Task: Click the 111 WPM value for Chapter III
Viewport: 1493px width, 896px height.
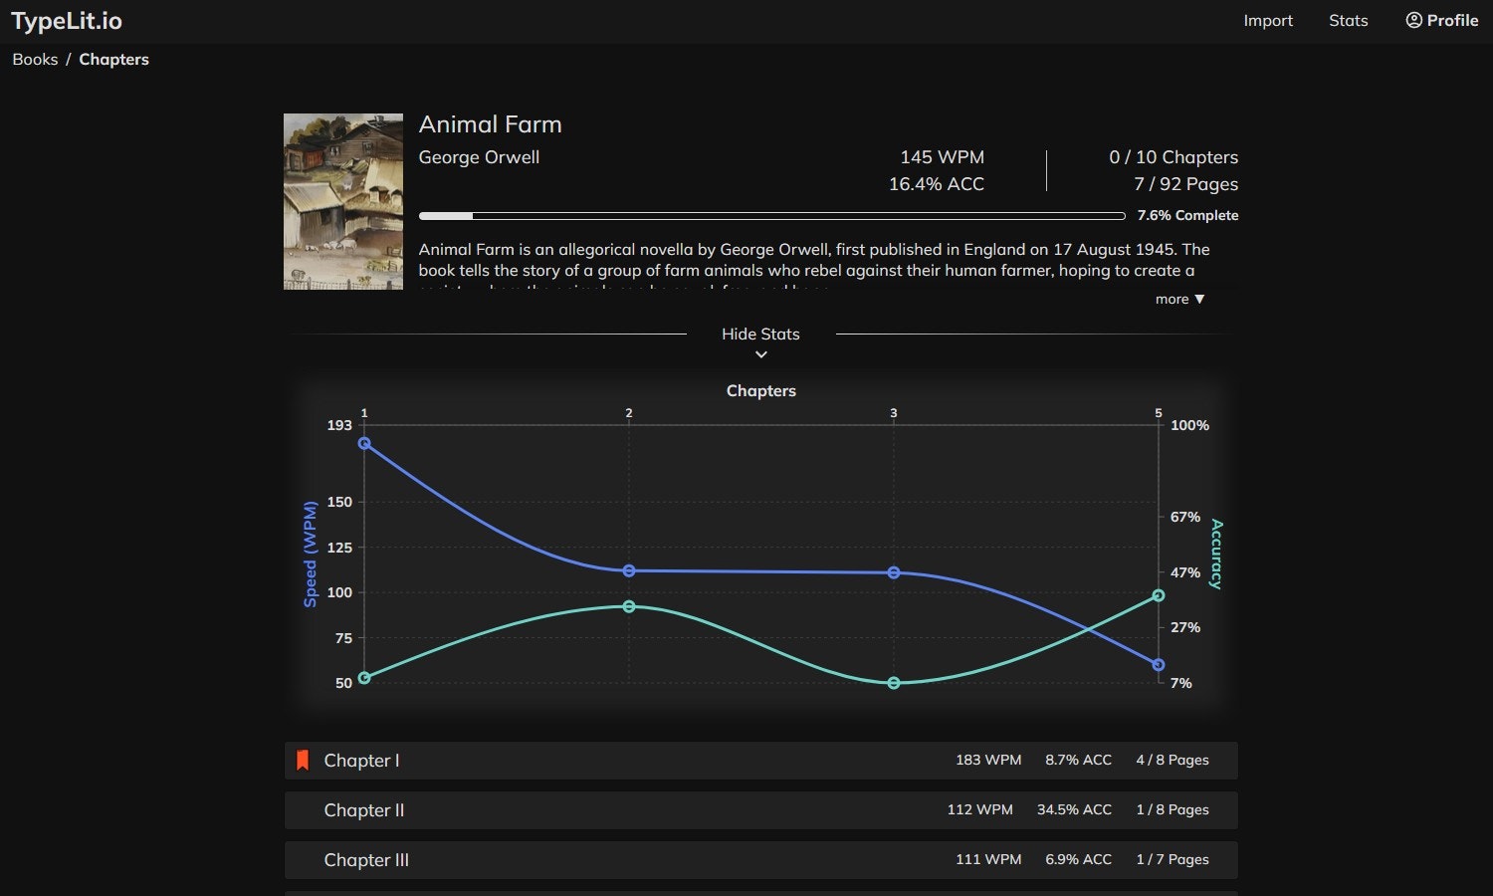Action: point(988,860)
